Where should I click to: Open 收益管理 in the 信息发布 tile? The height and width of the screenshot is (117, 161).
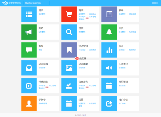pos(92,86)
